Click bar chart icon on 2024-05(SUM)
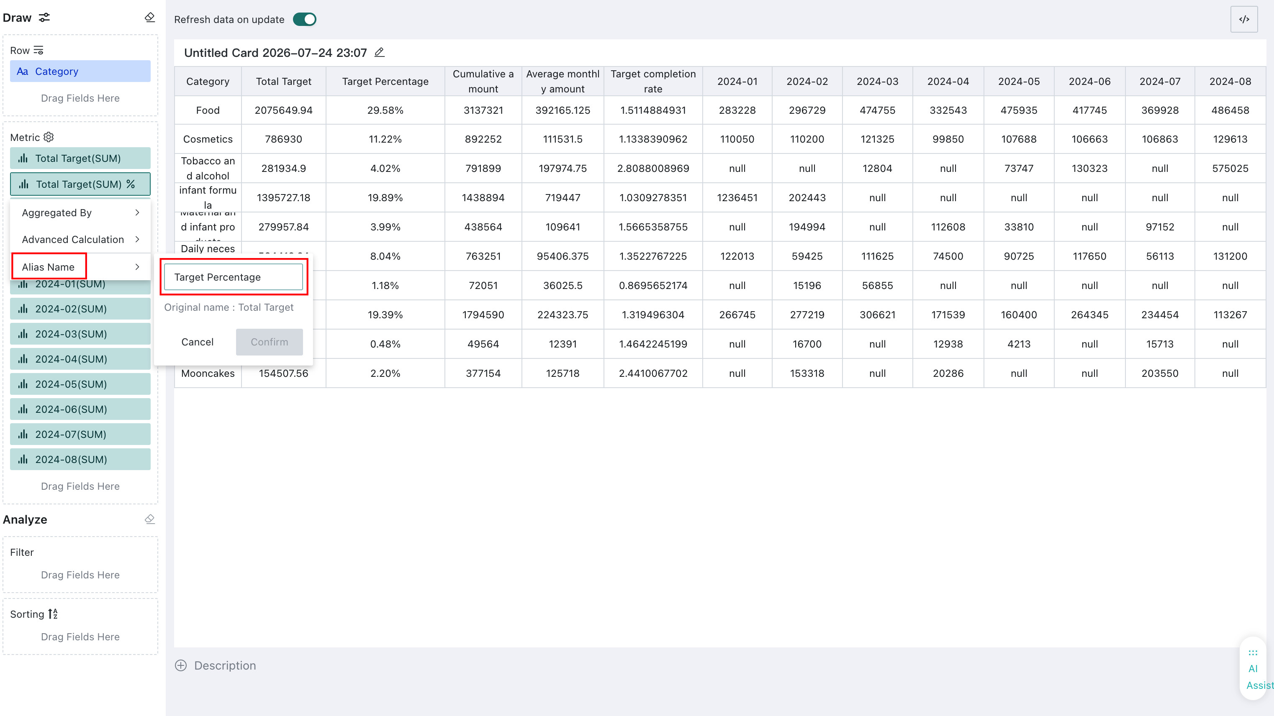This screenshot has width=1274, height=716. point(23,384)
